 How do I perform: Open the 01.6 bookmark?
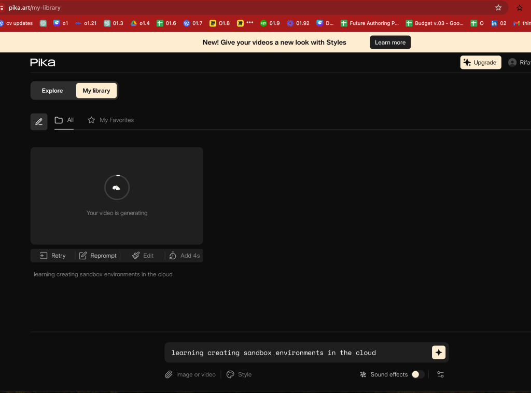166,23
